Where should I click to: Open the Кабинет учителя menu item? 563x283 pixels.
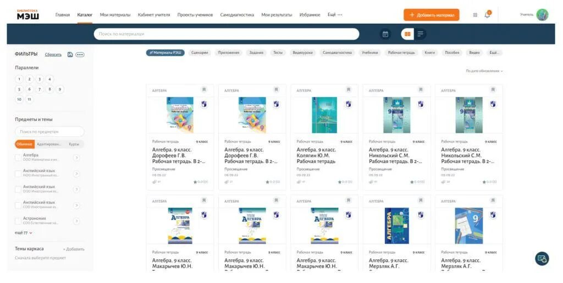[x=154, y=15]
